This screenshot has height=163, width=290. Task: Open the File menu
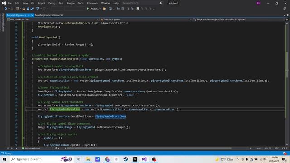tap(10, 3)
